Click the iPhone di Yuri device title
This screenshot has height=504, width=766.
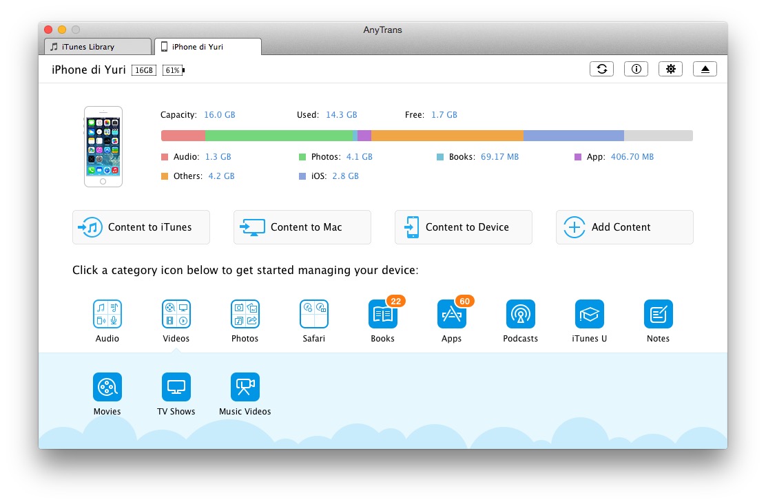[x=89, y=70]
